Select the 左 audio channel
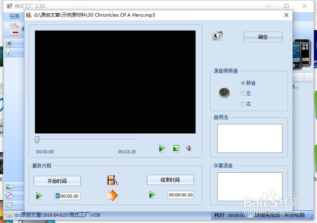317x223 pixels. point(246,93)
